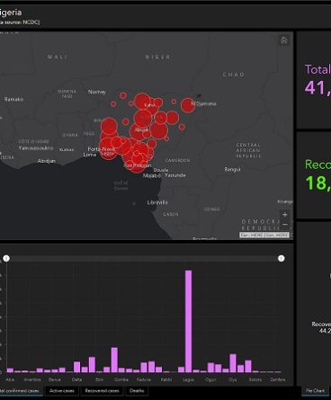Click the Zamfara axis label under the chart
331x400 pixels.
click(278, 379)
